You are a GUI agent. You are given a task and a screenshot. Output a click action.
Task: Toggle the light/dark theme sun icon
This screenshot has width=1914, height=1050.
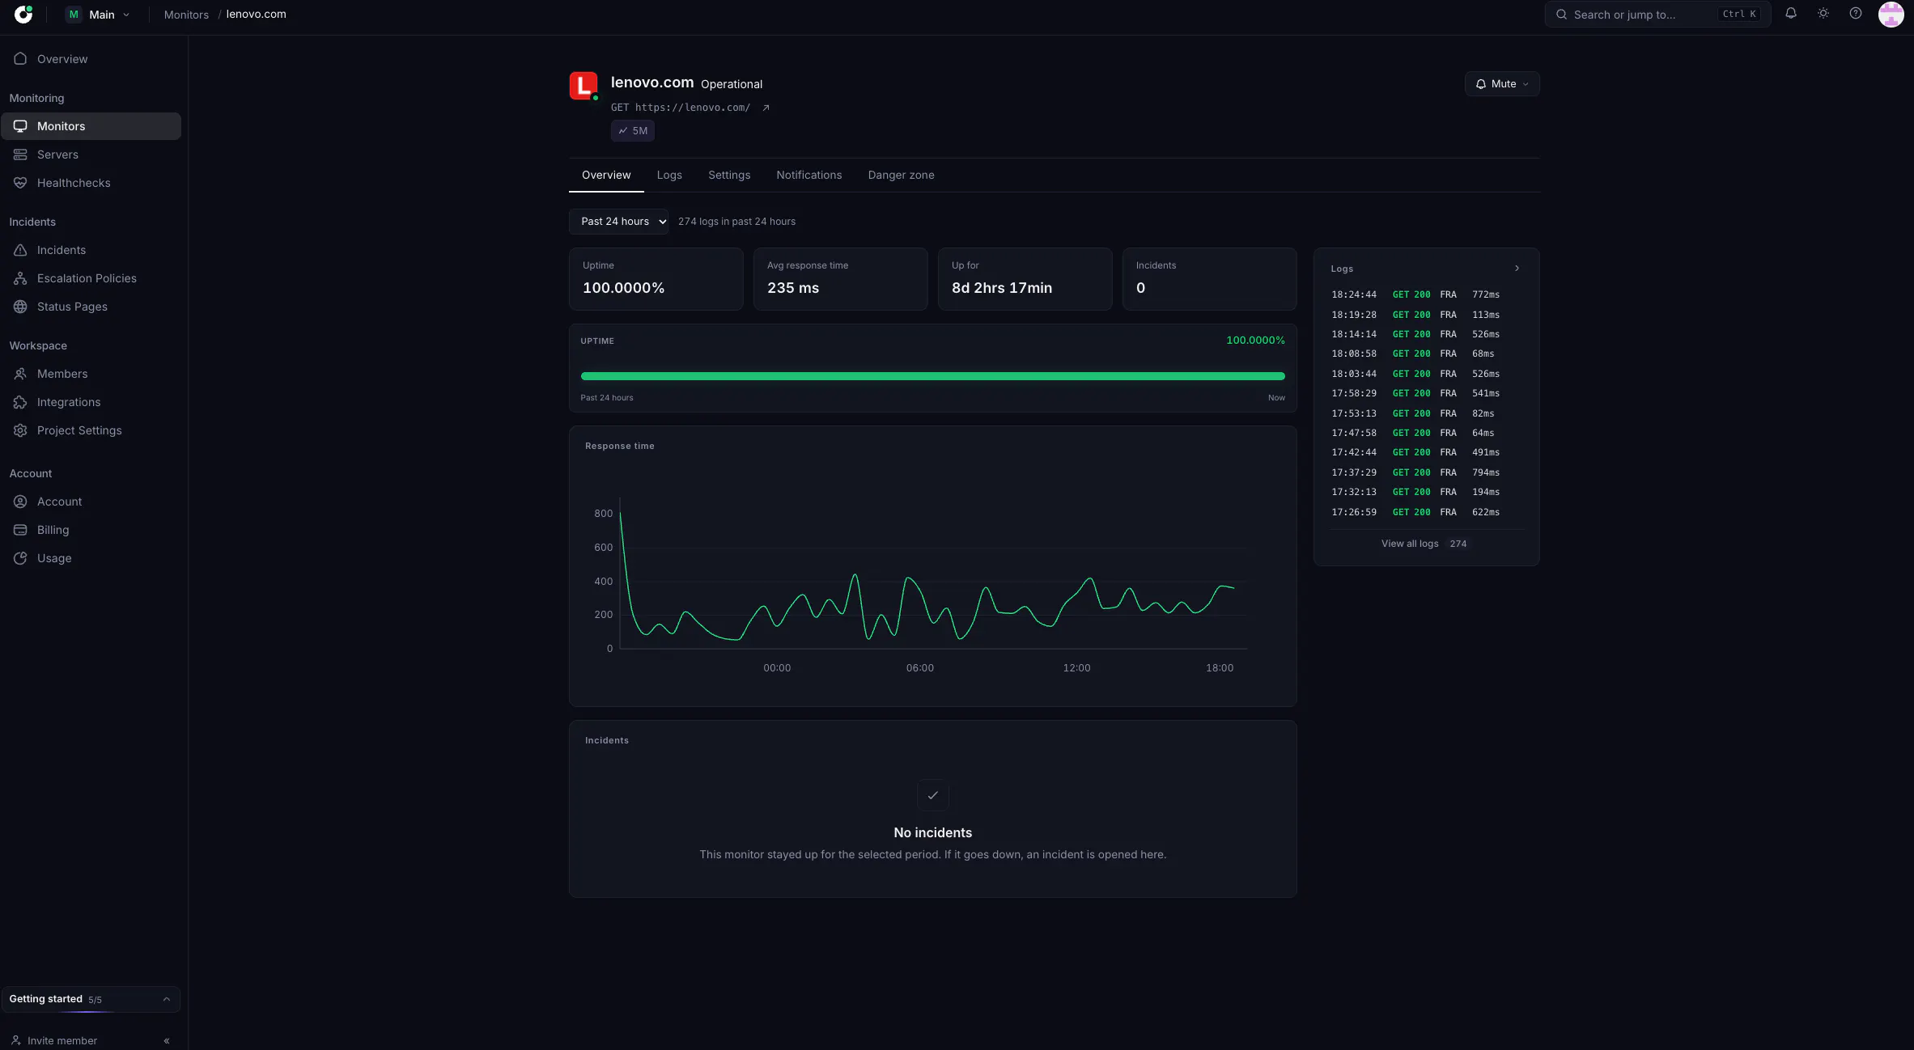pos(1823,14)
